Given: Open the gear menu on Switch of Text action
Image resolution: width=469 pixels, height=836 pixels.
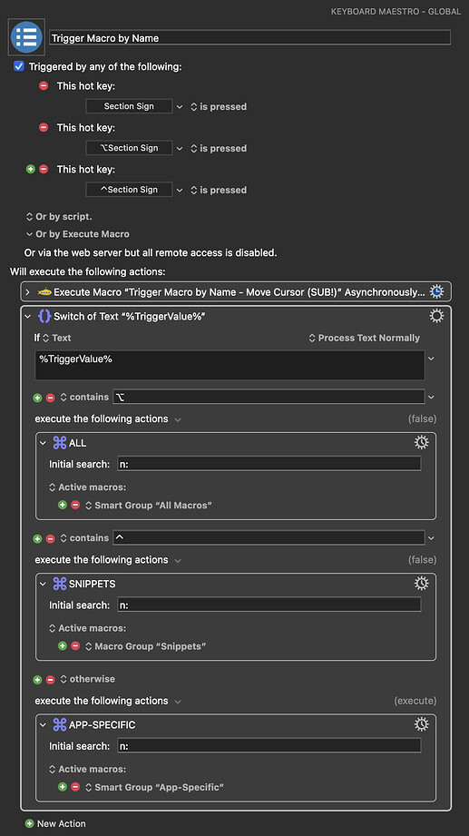Looking at the screenshot, I should click(x=436, y=316).
